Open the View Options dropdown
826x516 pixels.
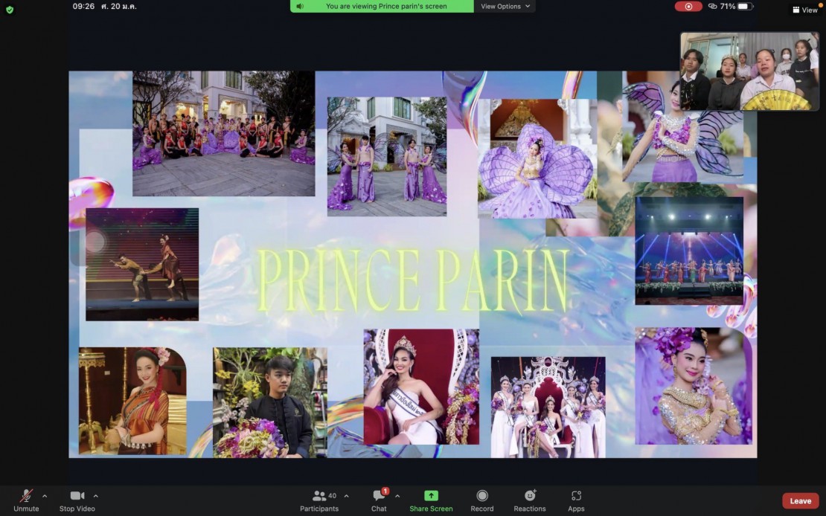coord(505,6)
